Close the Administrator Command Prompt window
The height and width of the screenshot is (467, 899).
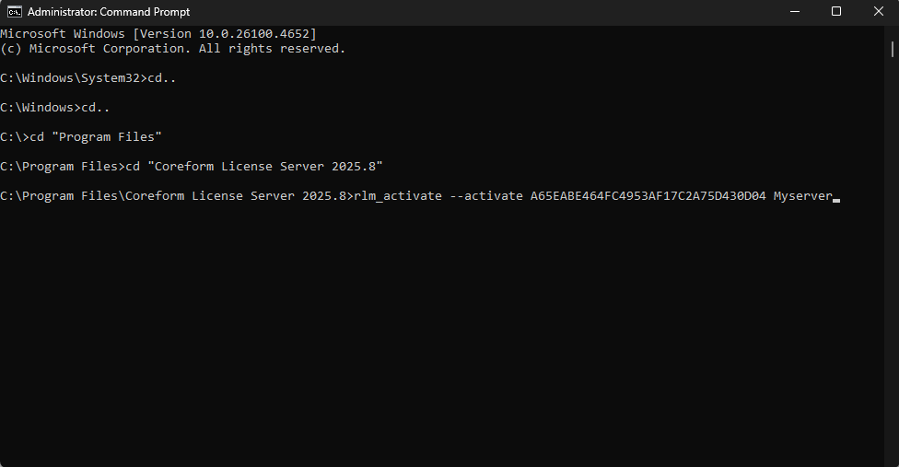(879, 11)
